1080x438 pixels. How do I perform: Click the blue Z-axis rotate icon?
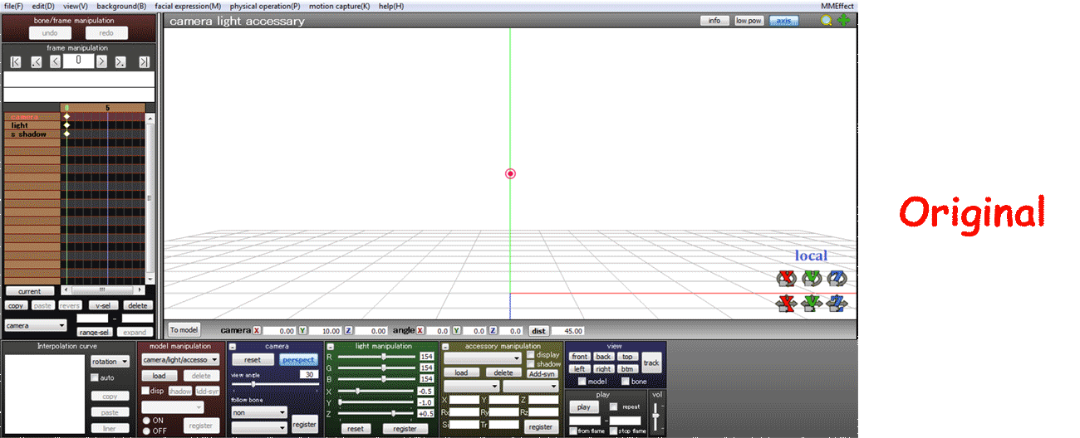pos(837,278)
